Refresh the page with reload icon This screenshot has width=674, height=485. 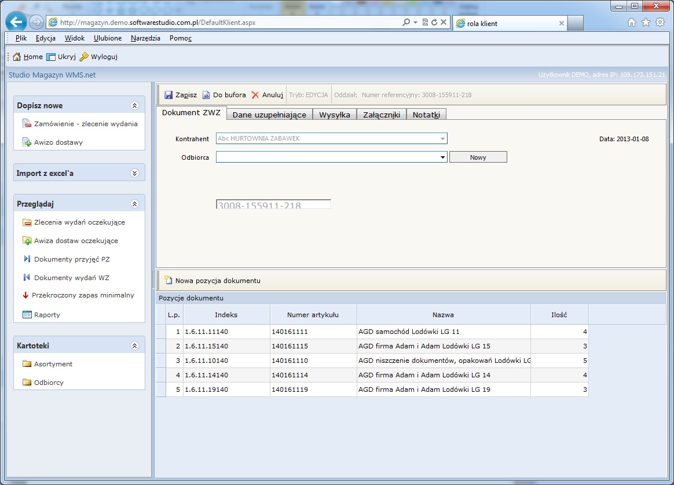click(x=434, y=23)
